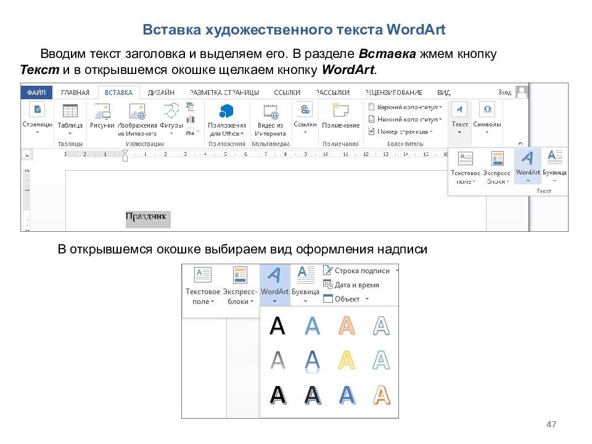Click highlighted WordArt icon under ribbon's Текст
Viewport: 592px width, 444px height.
coord(528,166)
